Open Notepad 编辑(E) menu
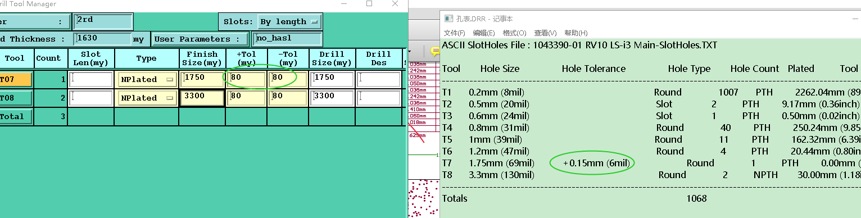 (x=484, y=33)
